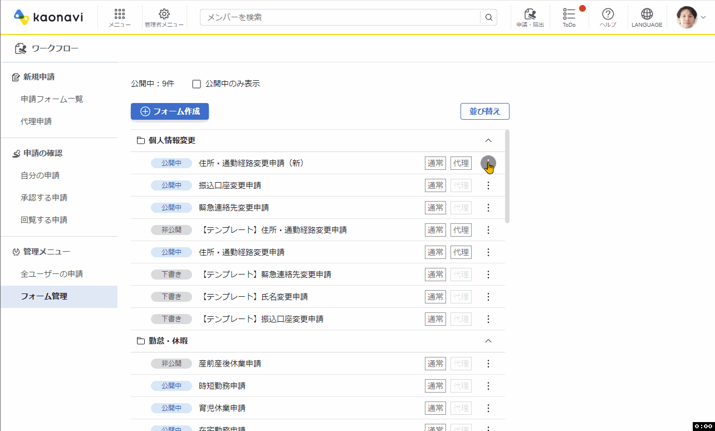Click the search magnifier icon
The image size is (715, 431).
[x=488, y=17]
